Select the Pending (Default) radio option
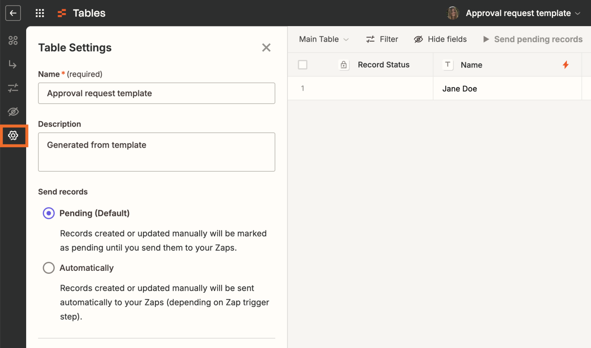The width and height of the screenshot is (591, 348). (x=49, y=213)
